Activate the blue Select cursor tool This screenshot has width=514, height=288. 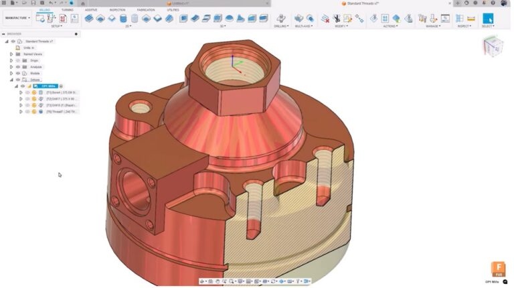pyautogui.click(x=488, y=18)
